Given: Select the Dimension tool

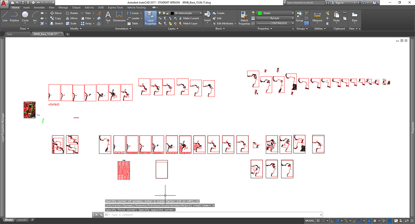Looking at the screenshot, I should click(119, 16).
